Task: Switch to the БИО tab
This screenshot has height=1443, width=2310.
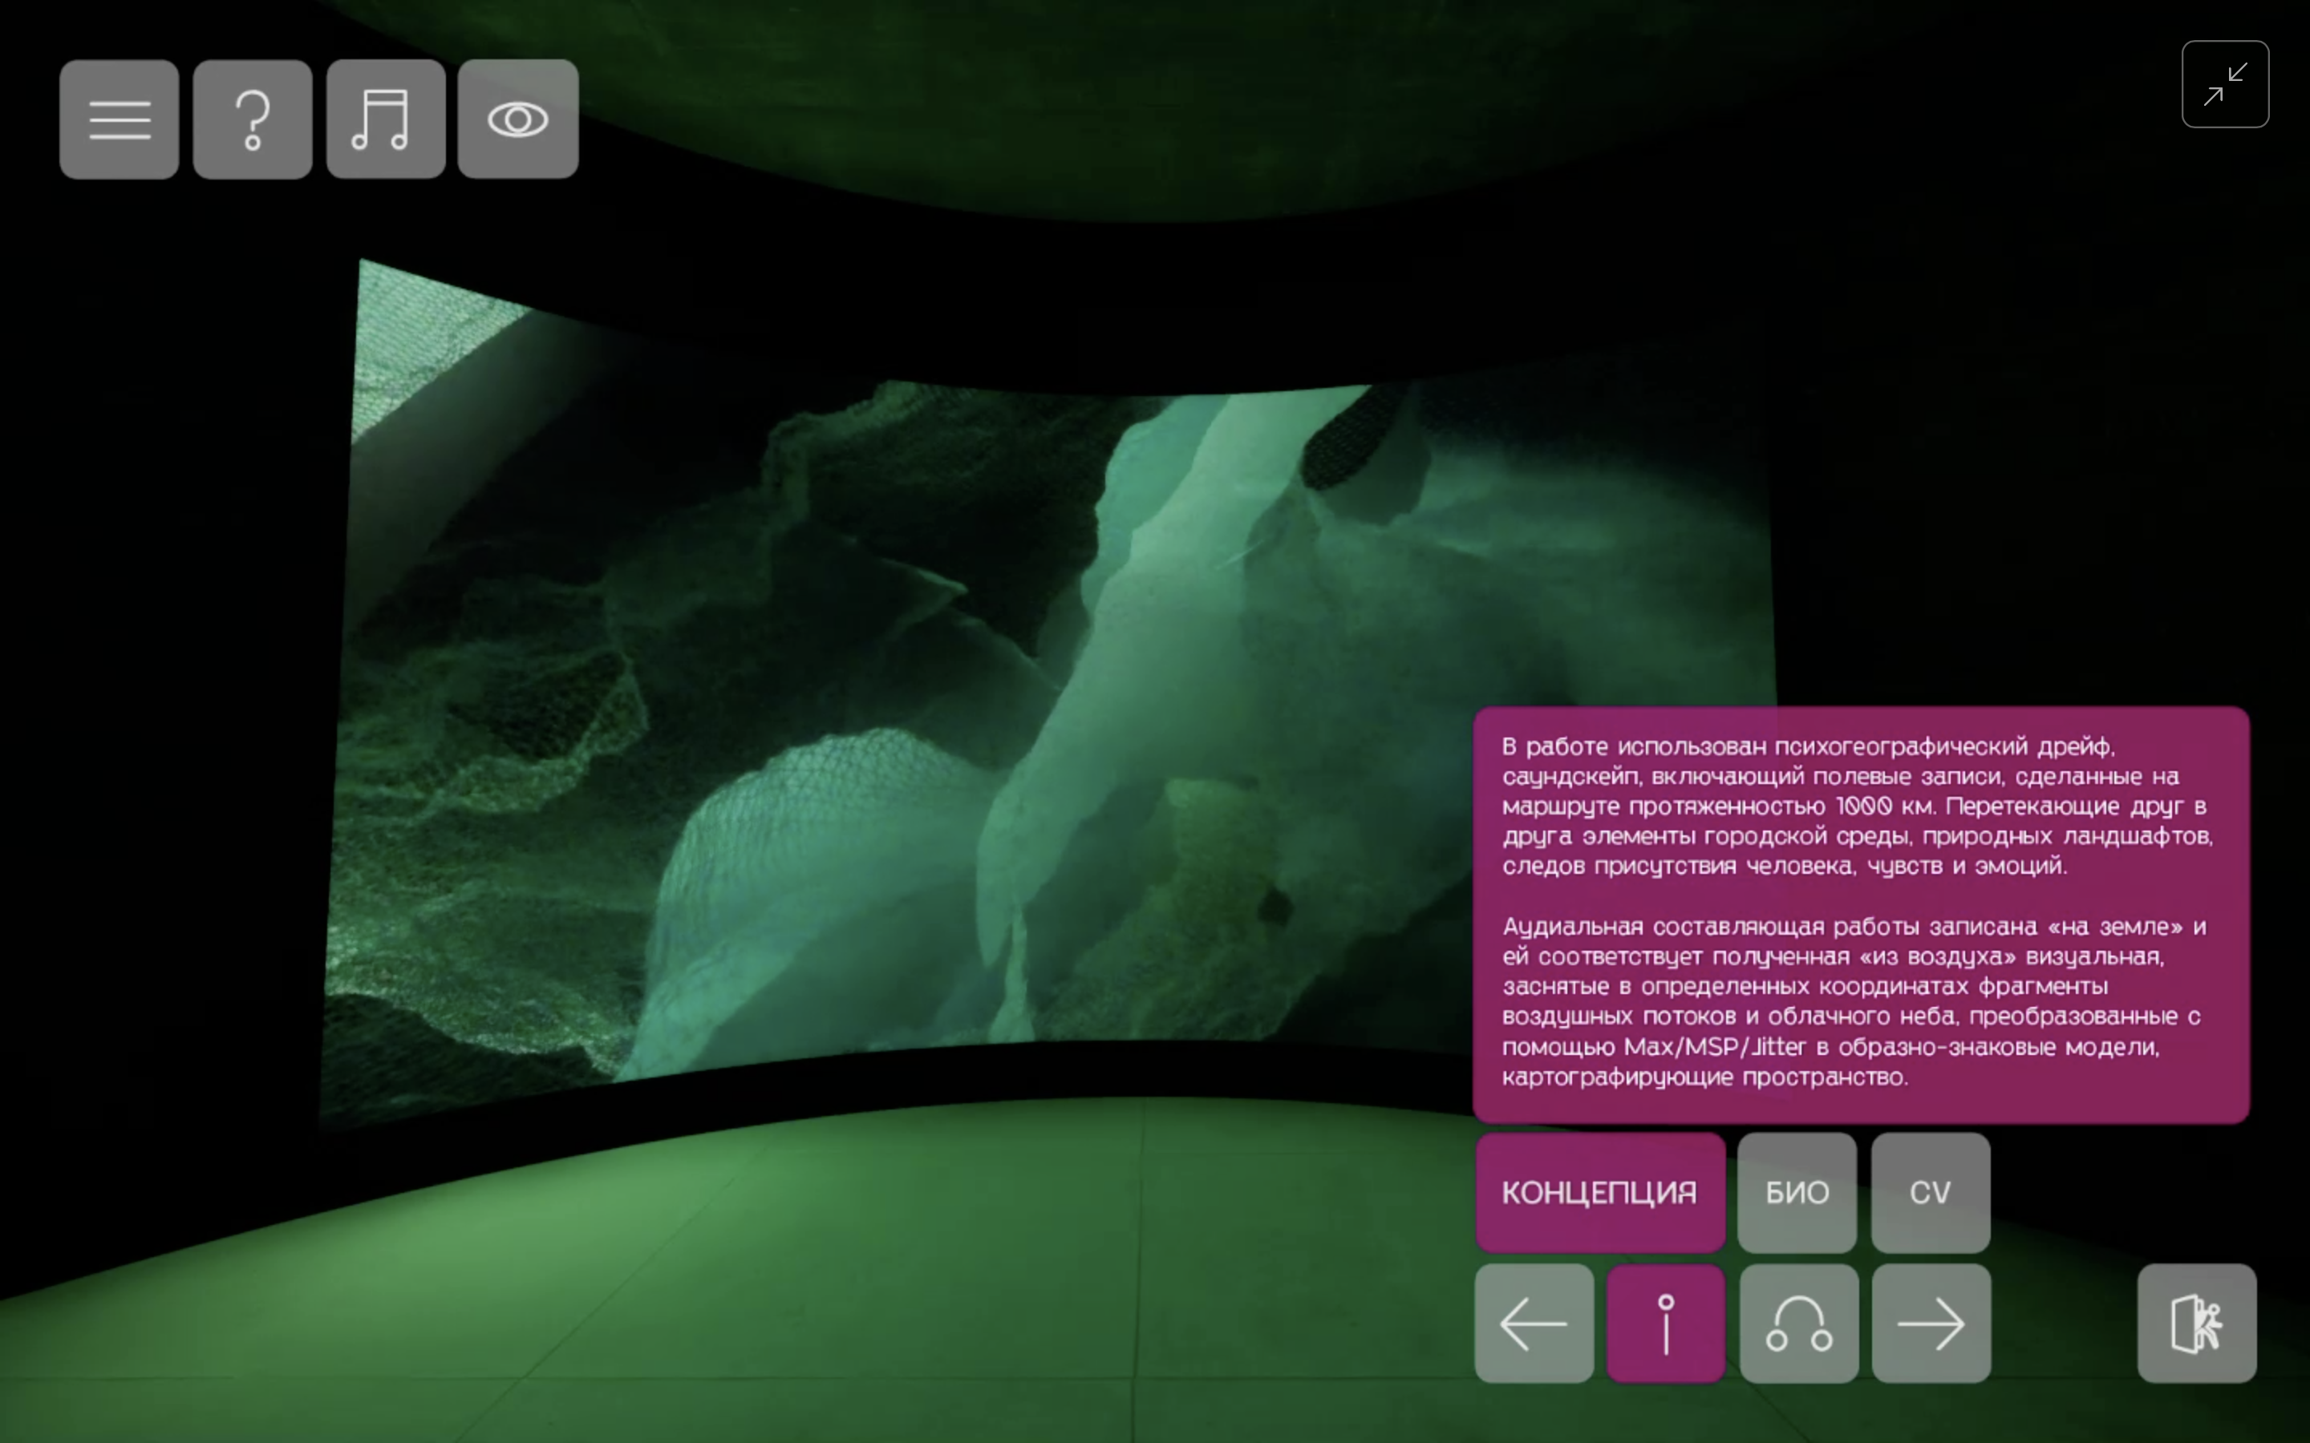Action: coord(1797,1192)
